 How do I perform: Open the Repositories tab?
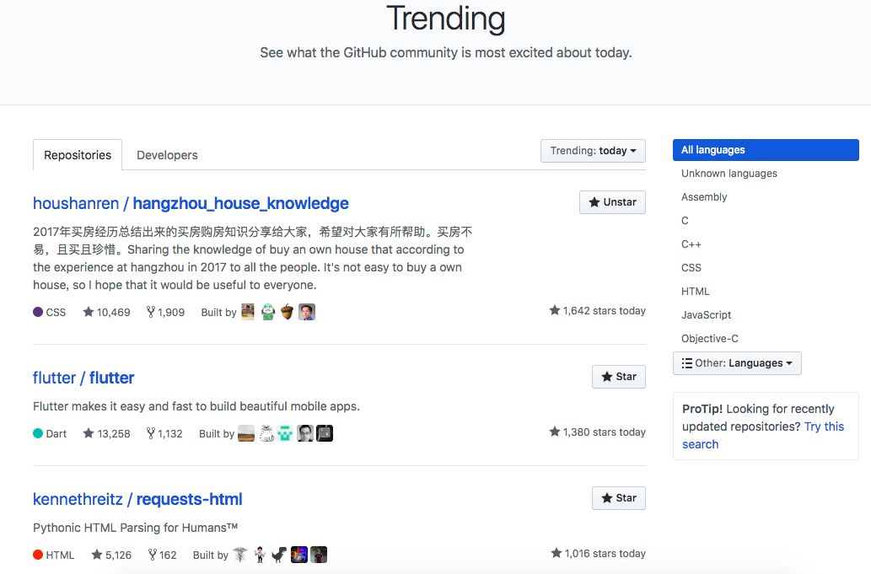(78, 155)
